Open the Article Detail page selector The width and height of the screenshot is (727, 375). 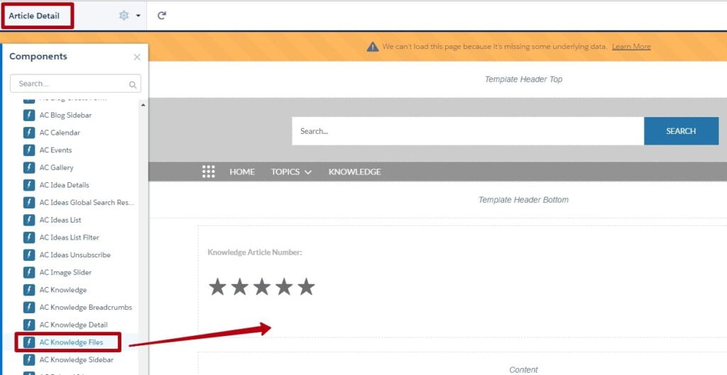pyautogui.click(x=34, y=16)
